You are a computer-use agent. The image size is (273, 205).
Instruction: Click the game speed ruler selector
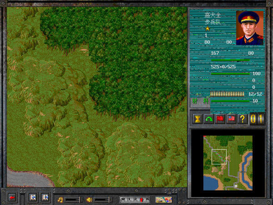[x=135, y=199]
